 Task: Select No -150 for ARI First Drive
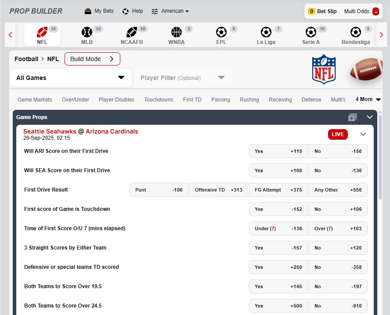338,151
